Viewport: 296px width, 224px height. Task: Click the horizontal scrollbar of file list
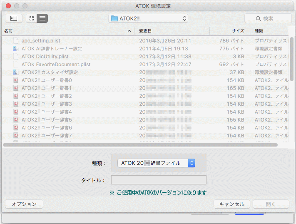click(x=140, y=145)
